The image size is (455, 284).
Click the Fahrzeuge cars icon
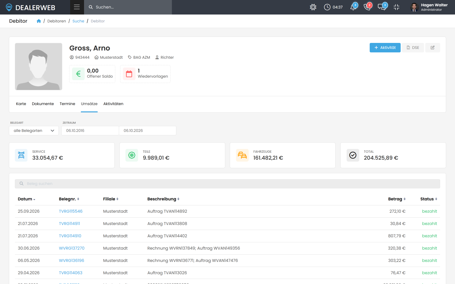(x=242, y=155)
